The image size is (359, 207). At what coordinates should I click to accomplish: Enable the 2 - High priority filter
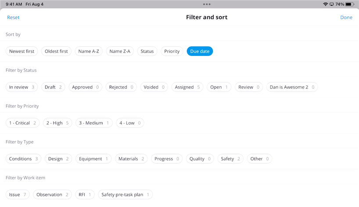(57, 123)
